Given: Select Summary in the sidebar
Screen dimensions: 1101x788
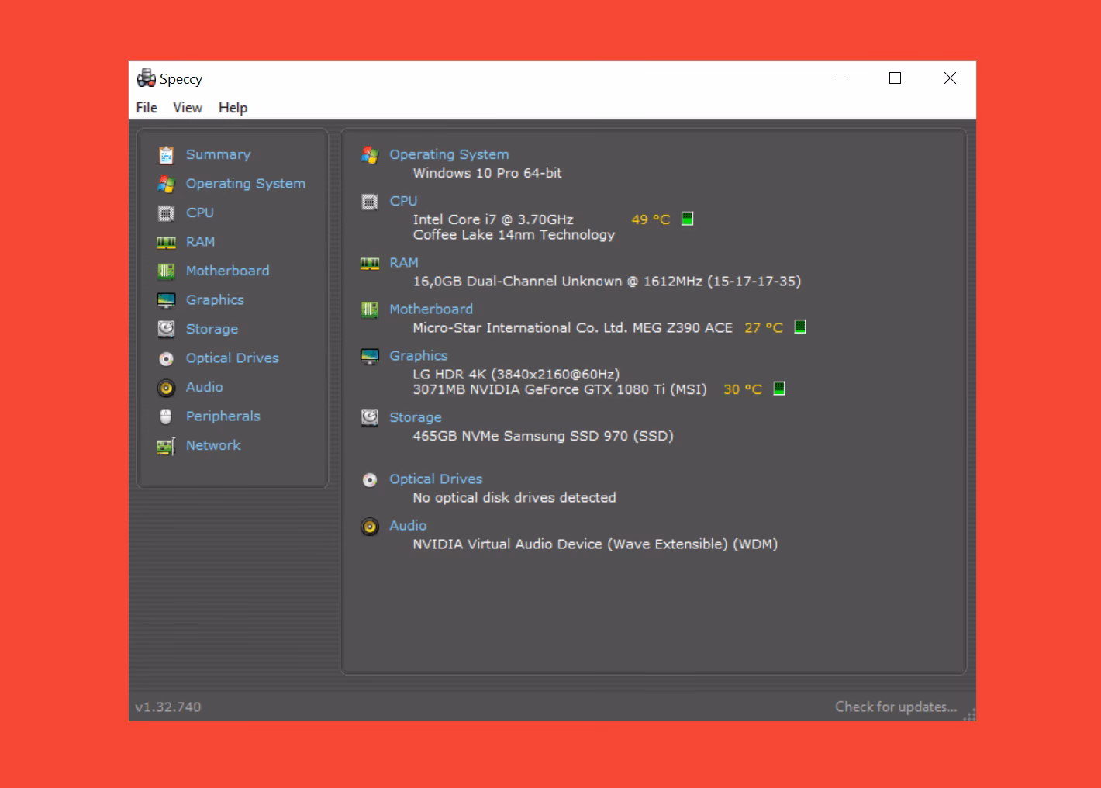Looking at the screenshot, I should [x=218, y=154].
